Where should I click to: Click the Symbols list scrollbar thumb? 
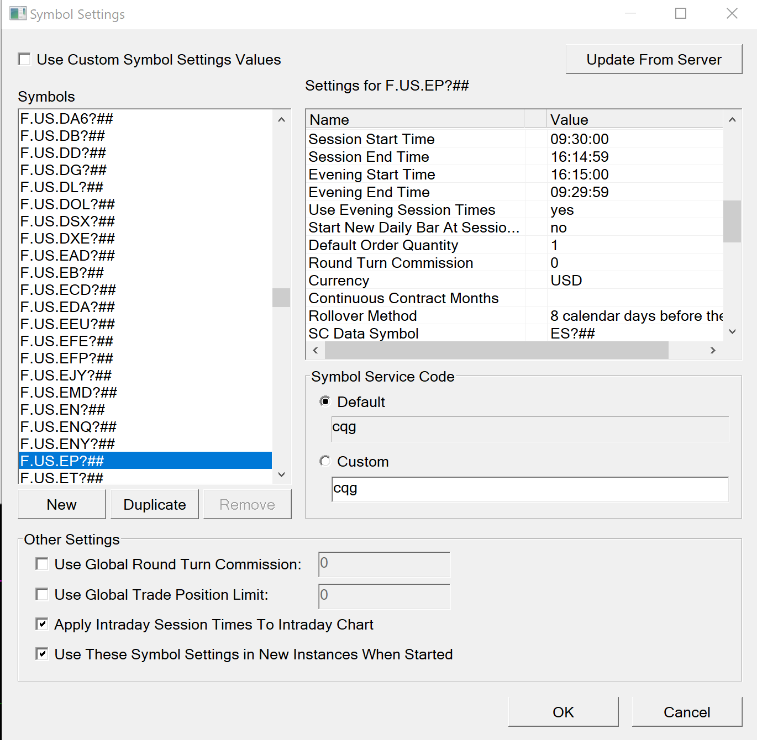(281, 297)
